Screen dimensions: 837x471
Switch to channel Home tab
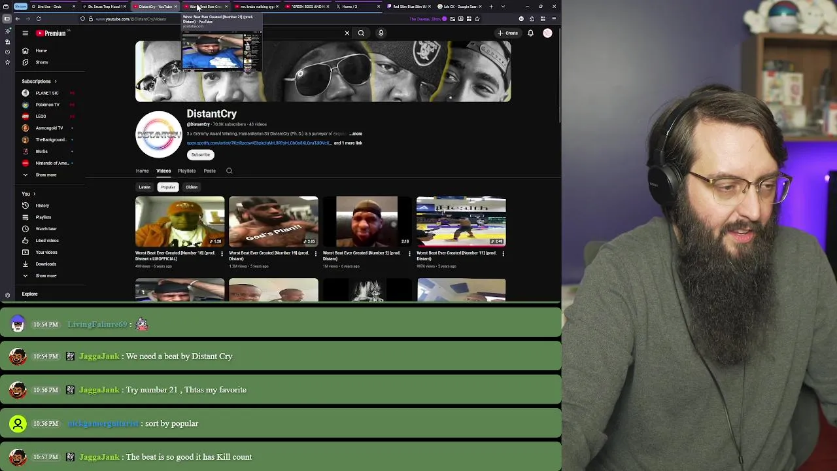[x=142, y=171]
